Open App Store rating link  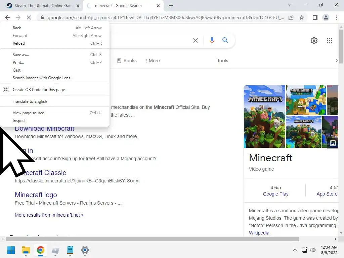[x=327, y=194]
